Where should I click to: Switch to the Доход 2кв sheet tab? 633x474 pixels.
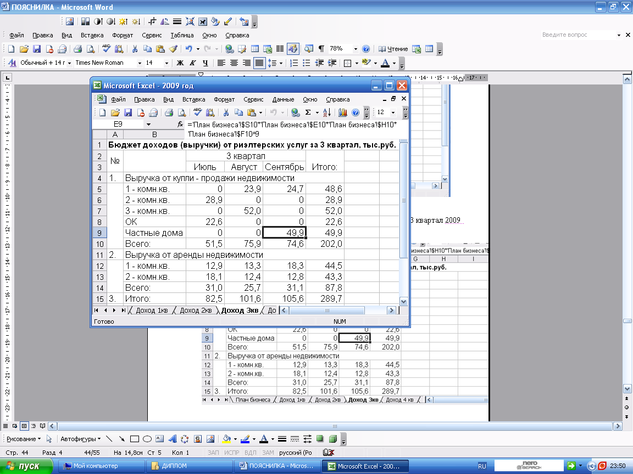pyautogui.click(x=197, y=310)
